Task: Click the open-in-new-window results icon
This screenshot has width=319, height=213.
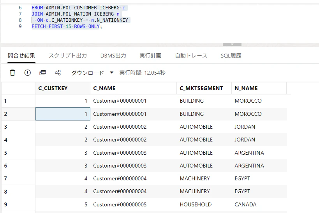Action: click(x=42, y=72)
